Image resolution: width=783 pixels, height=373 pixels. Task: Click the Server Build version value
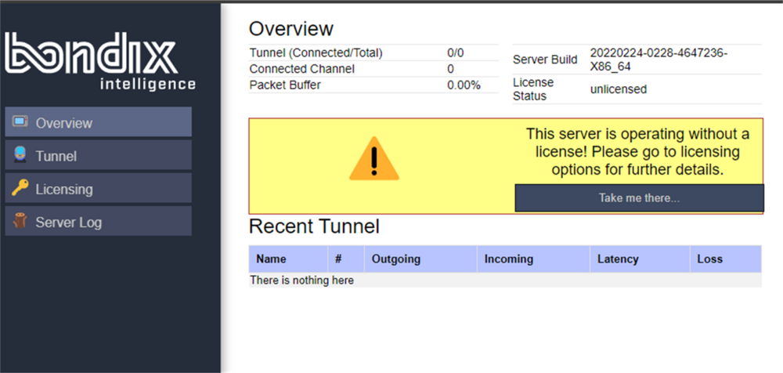(659, 60)
